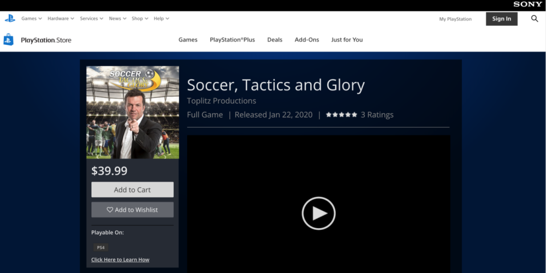
Task: Open search with the magnifier icon
Action: click(535, 19)
